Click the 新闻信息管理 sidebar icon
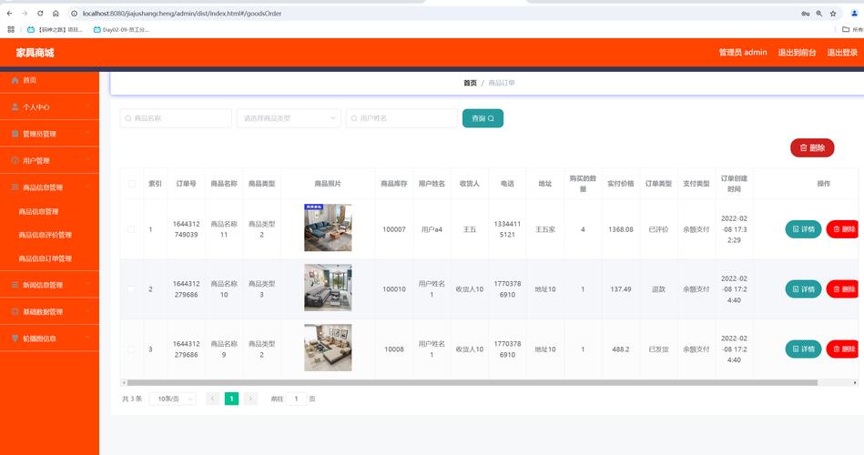 [15, 285]
